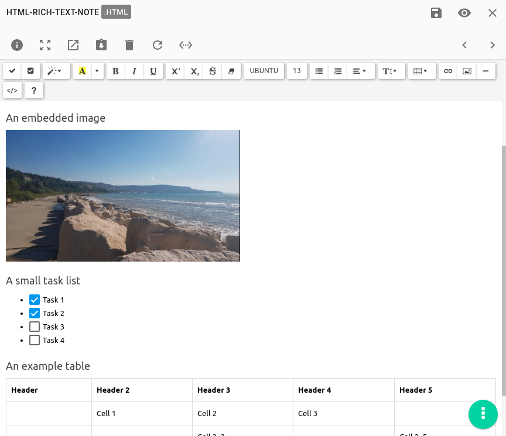The image size is (506, 436).
Task: Check the Task 4 checkbox
Action: [35, 340]
